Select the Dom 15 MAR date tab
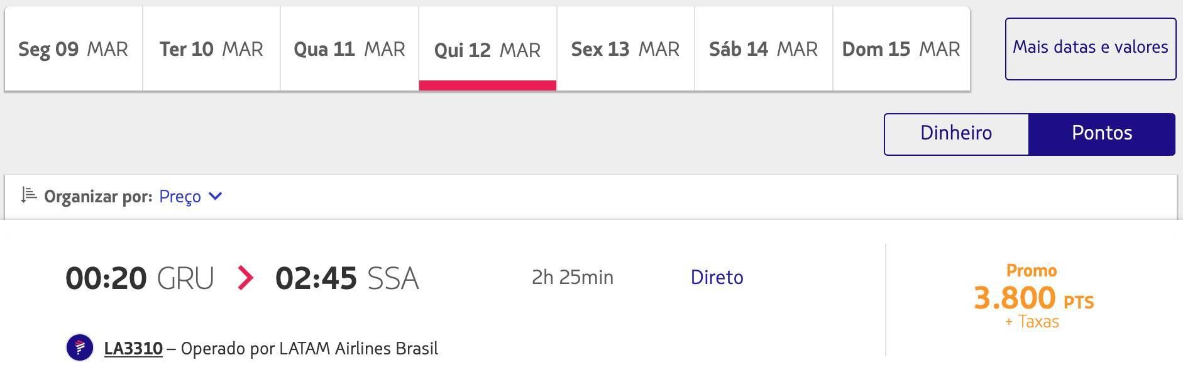The height and width of the screenshot is (377, 1183). point(901,49)
